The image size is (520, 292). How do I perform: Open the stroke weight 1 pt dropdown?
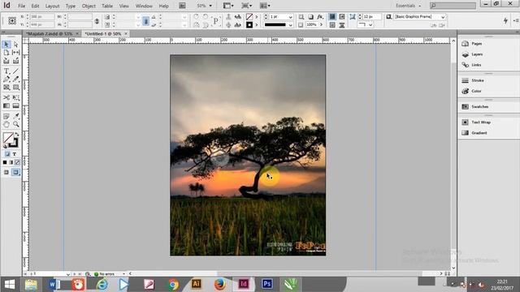(291, 17)
